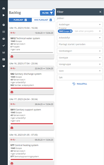Click the 577 Sentraloppvarmingssystem text
Viewport: 104px width, 165px height.
pos(25,156)
